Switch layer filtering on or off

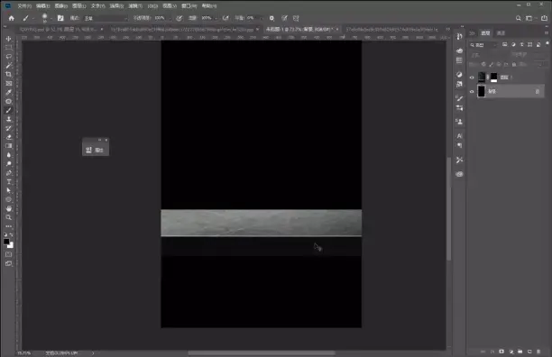pos(547,43)
